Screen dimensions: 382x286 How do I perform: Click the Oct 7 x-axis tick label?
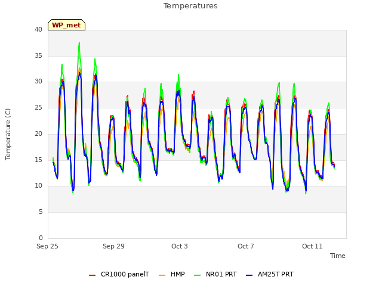[x=246, y=246]
